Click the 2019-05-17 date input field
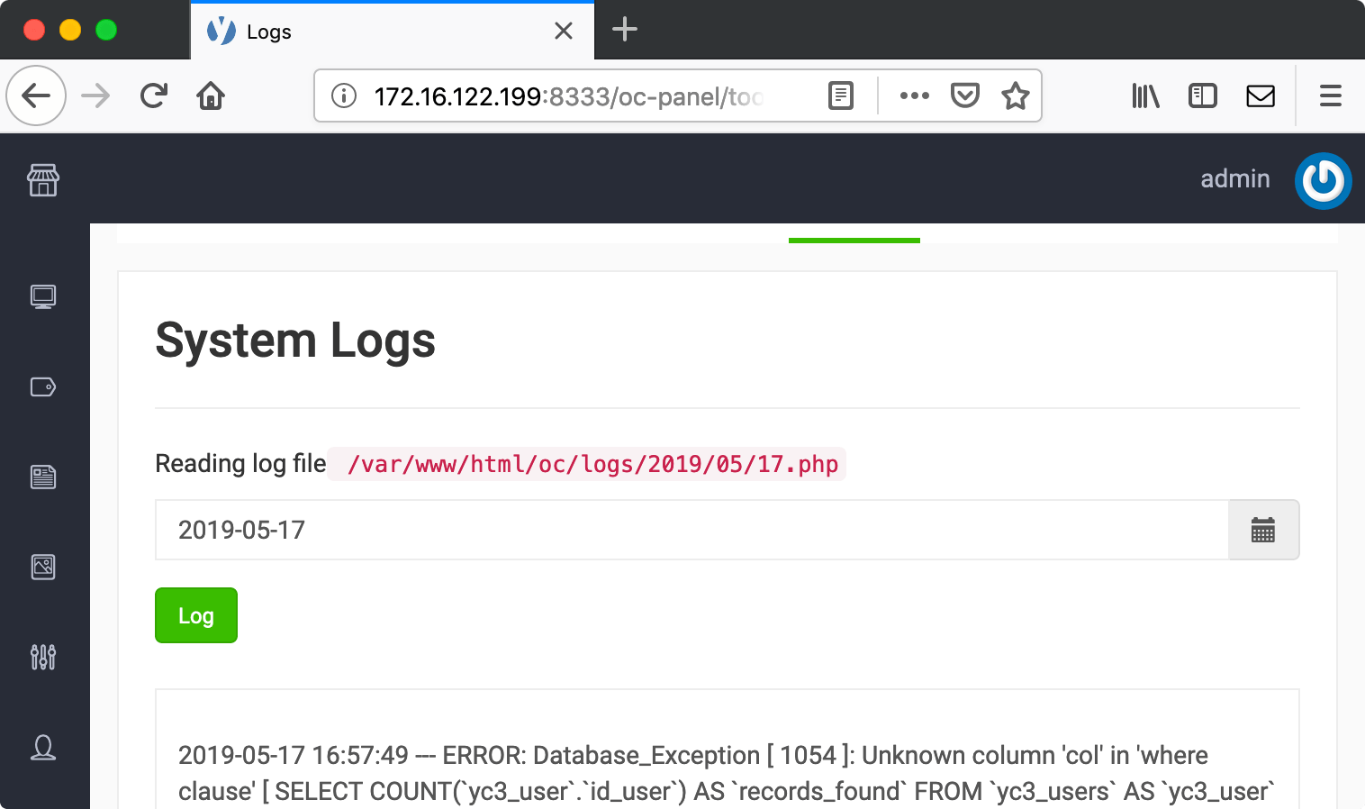The image size is (1365, 809). click(x=692, y=530)
